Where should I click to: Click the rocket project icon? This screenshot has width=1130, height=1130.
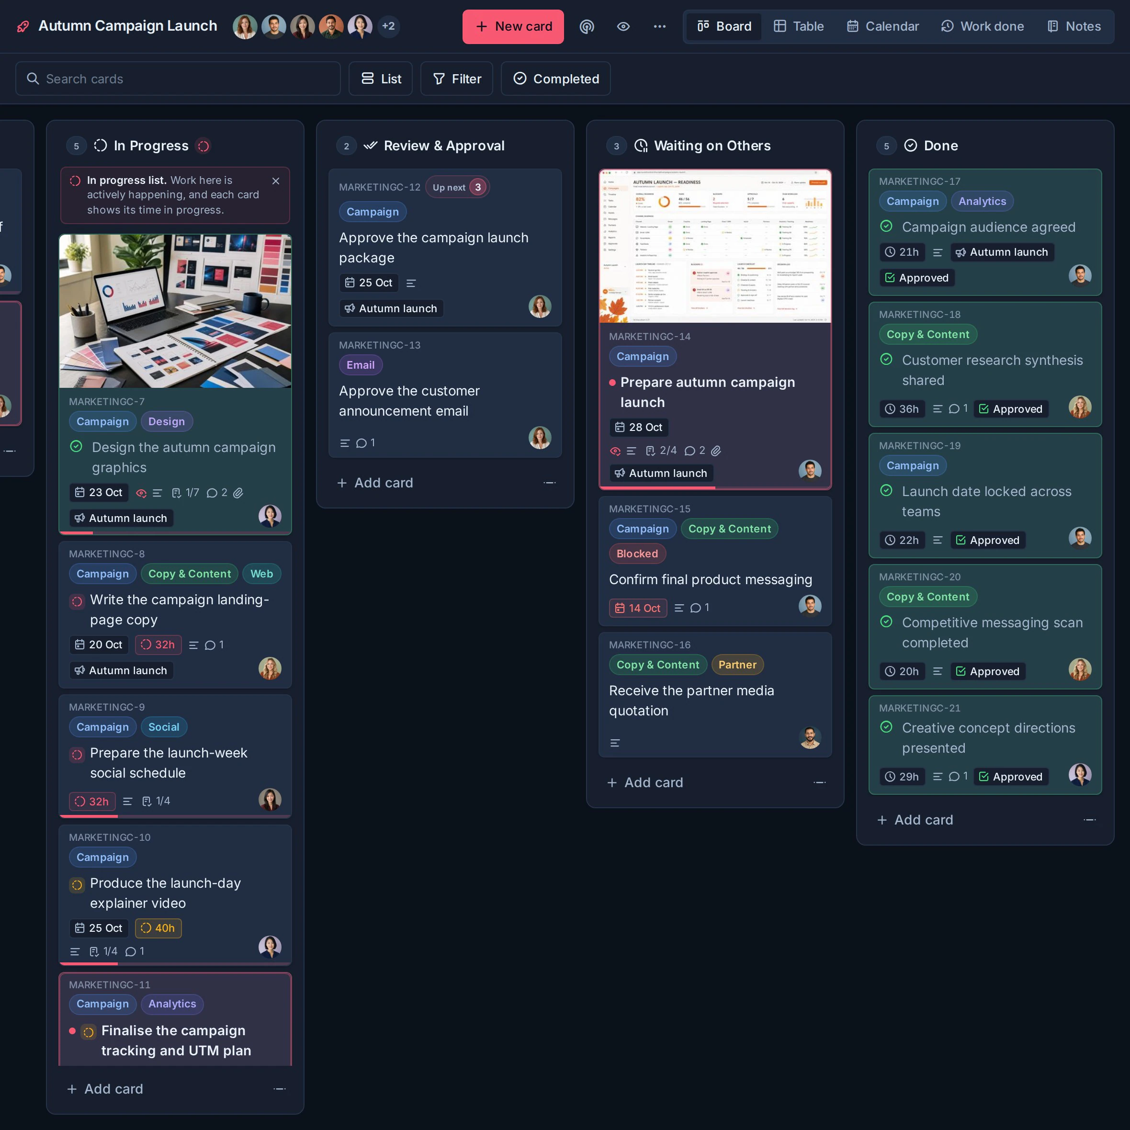[23, 26]
